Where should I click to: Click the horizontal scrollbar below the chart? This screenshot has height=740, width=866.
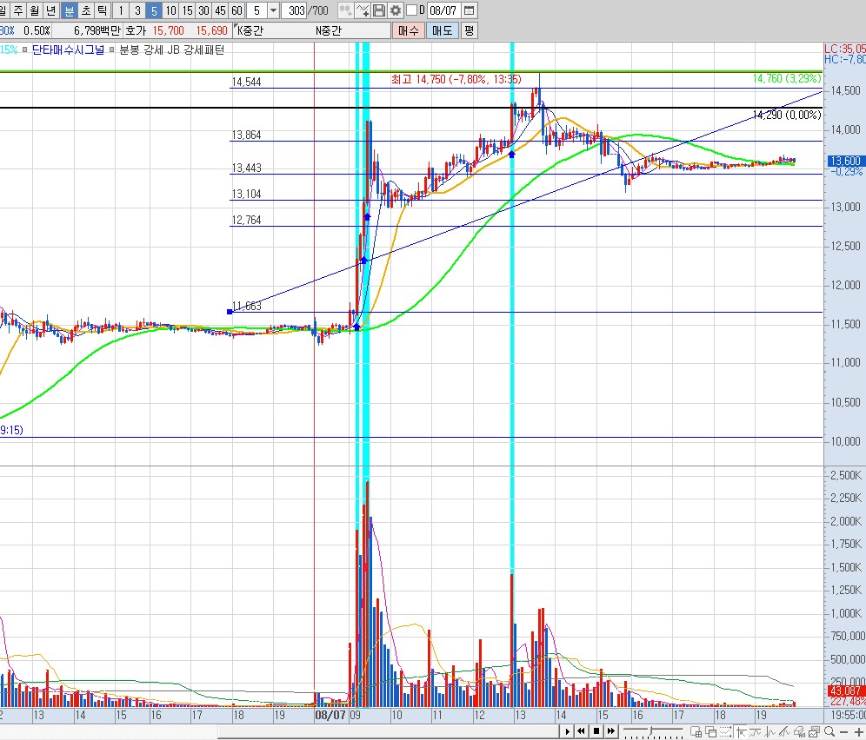[x=387, y=731]
